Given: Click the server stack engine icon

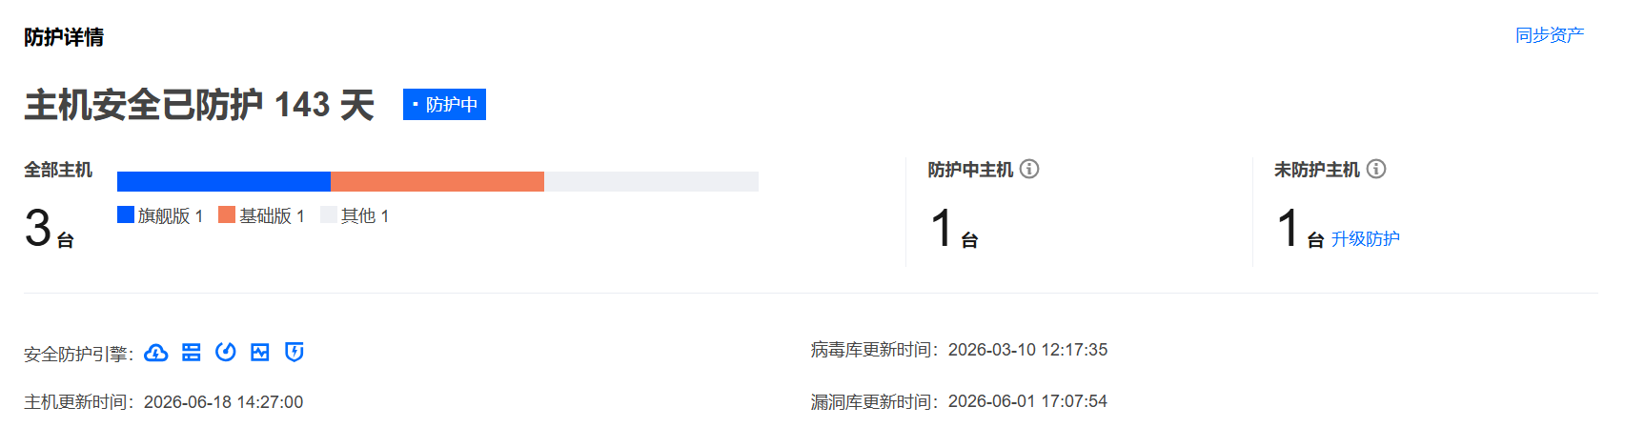Looking at the screenshot, I should (x=192, y=353).
